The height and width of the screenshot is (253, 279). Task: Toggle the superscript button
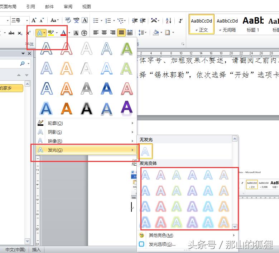pyautogui.click(x=28, y=33)
